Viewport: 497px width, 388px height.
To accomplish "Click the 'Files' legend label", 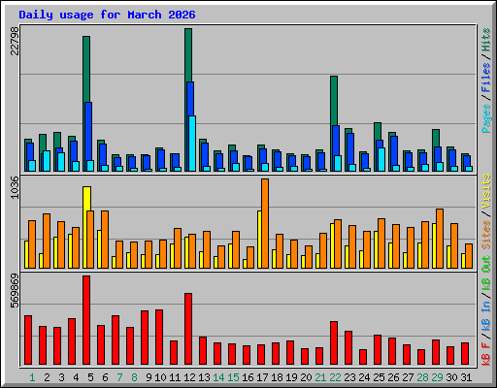I will coord(486,78).
